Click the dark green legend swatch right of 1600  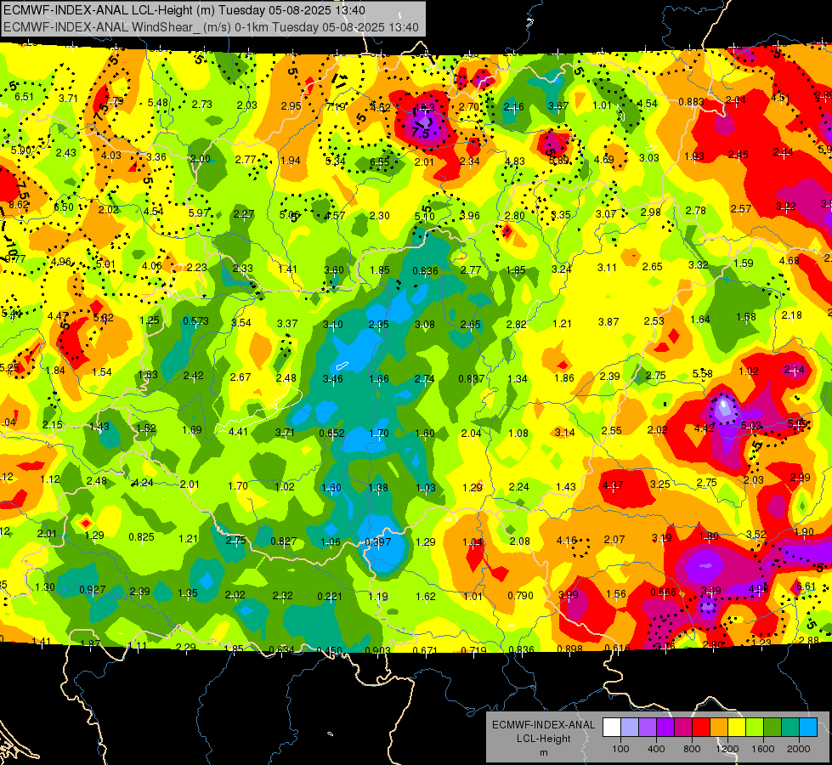click(x=772, y=728)
